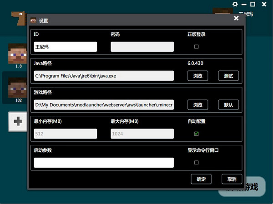Maximize the launcher window
Image resolution: width=273 pixels, height=204 pixels.
pyautogui.click(x=253, y=4)
